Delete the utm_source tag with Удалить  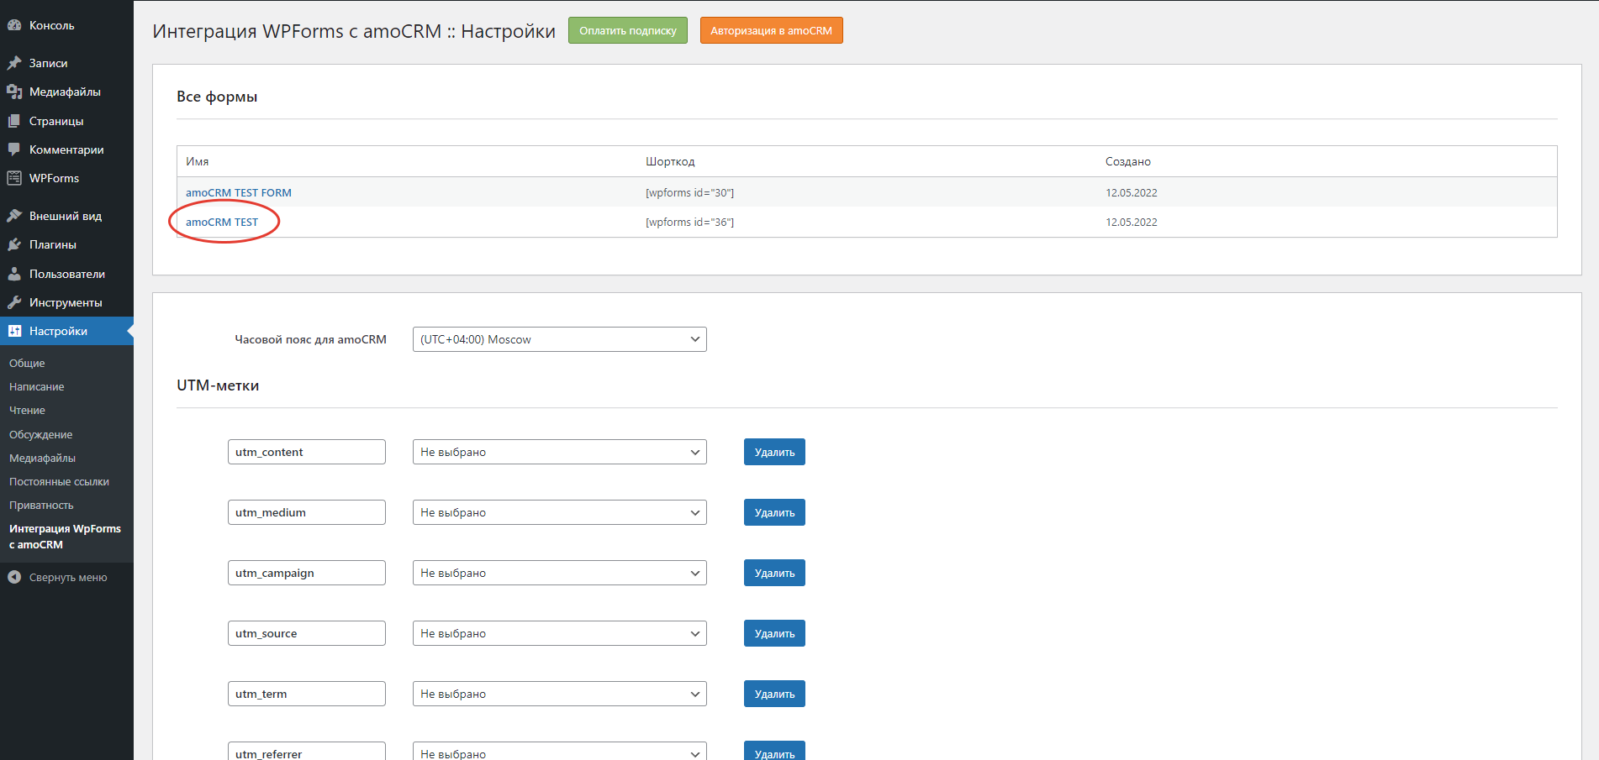[773, 632]
